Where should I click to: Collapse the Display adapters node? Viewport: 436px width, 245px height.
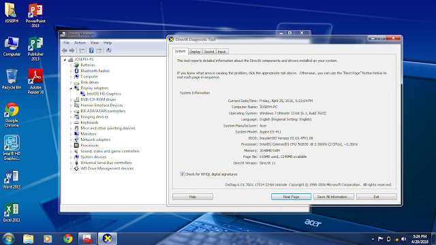click(x=71, y=88)
